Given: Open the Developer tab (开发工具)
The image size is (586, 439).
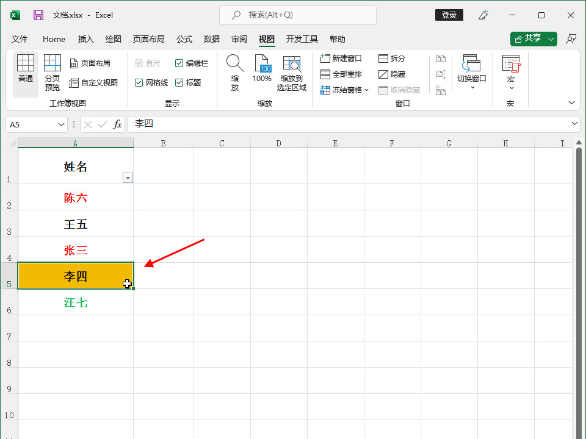Looking at the screenshot, I should tap(302, 39).
